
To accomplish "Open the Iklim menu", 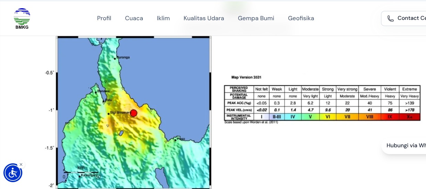I will point(163,18).
